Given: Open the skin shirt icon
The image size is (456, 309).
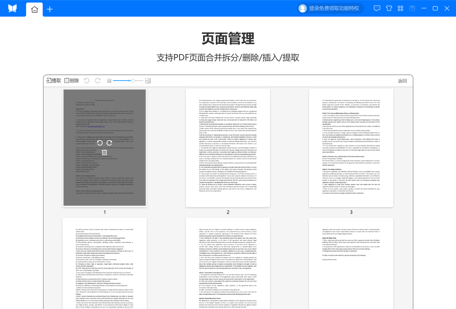Looking at the screenshot, I should pyautogui.click(x=389, y=9).
